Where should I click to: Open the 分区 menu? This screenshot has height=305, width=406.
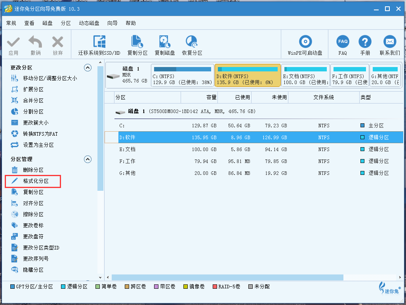click(x=66, y=23)
